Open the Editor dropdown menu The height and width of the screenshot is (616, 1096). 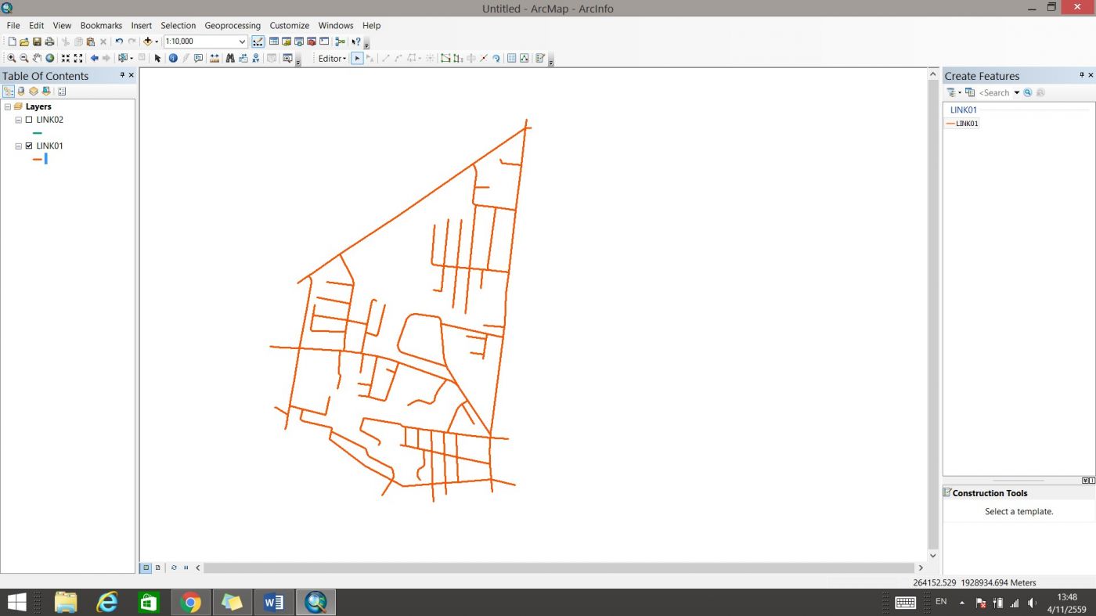(332, 59)
